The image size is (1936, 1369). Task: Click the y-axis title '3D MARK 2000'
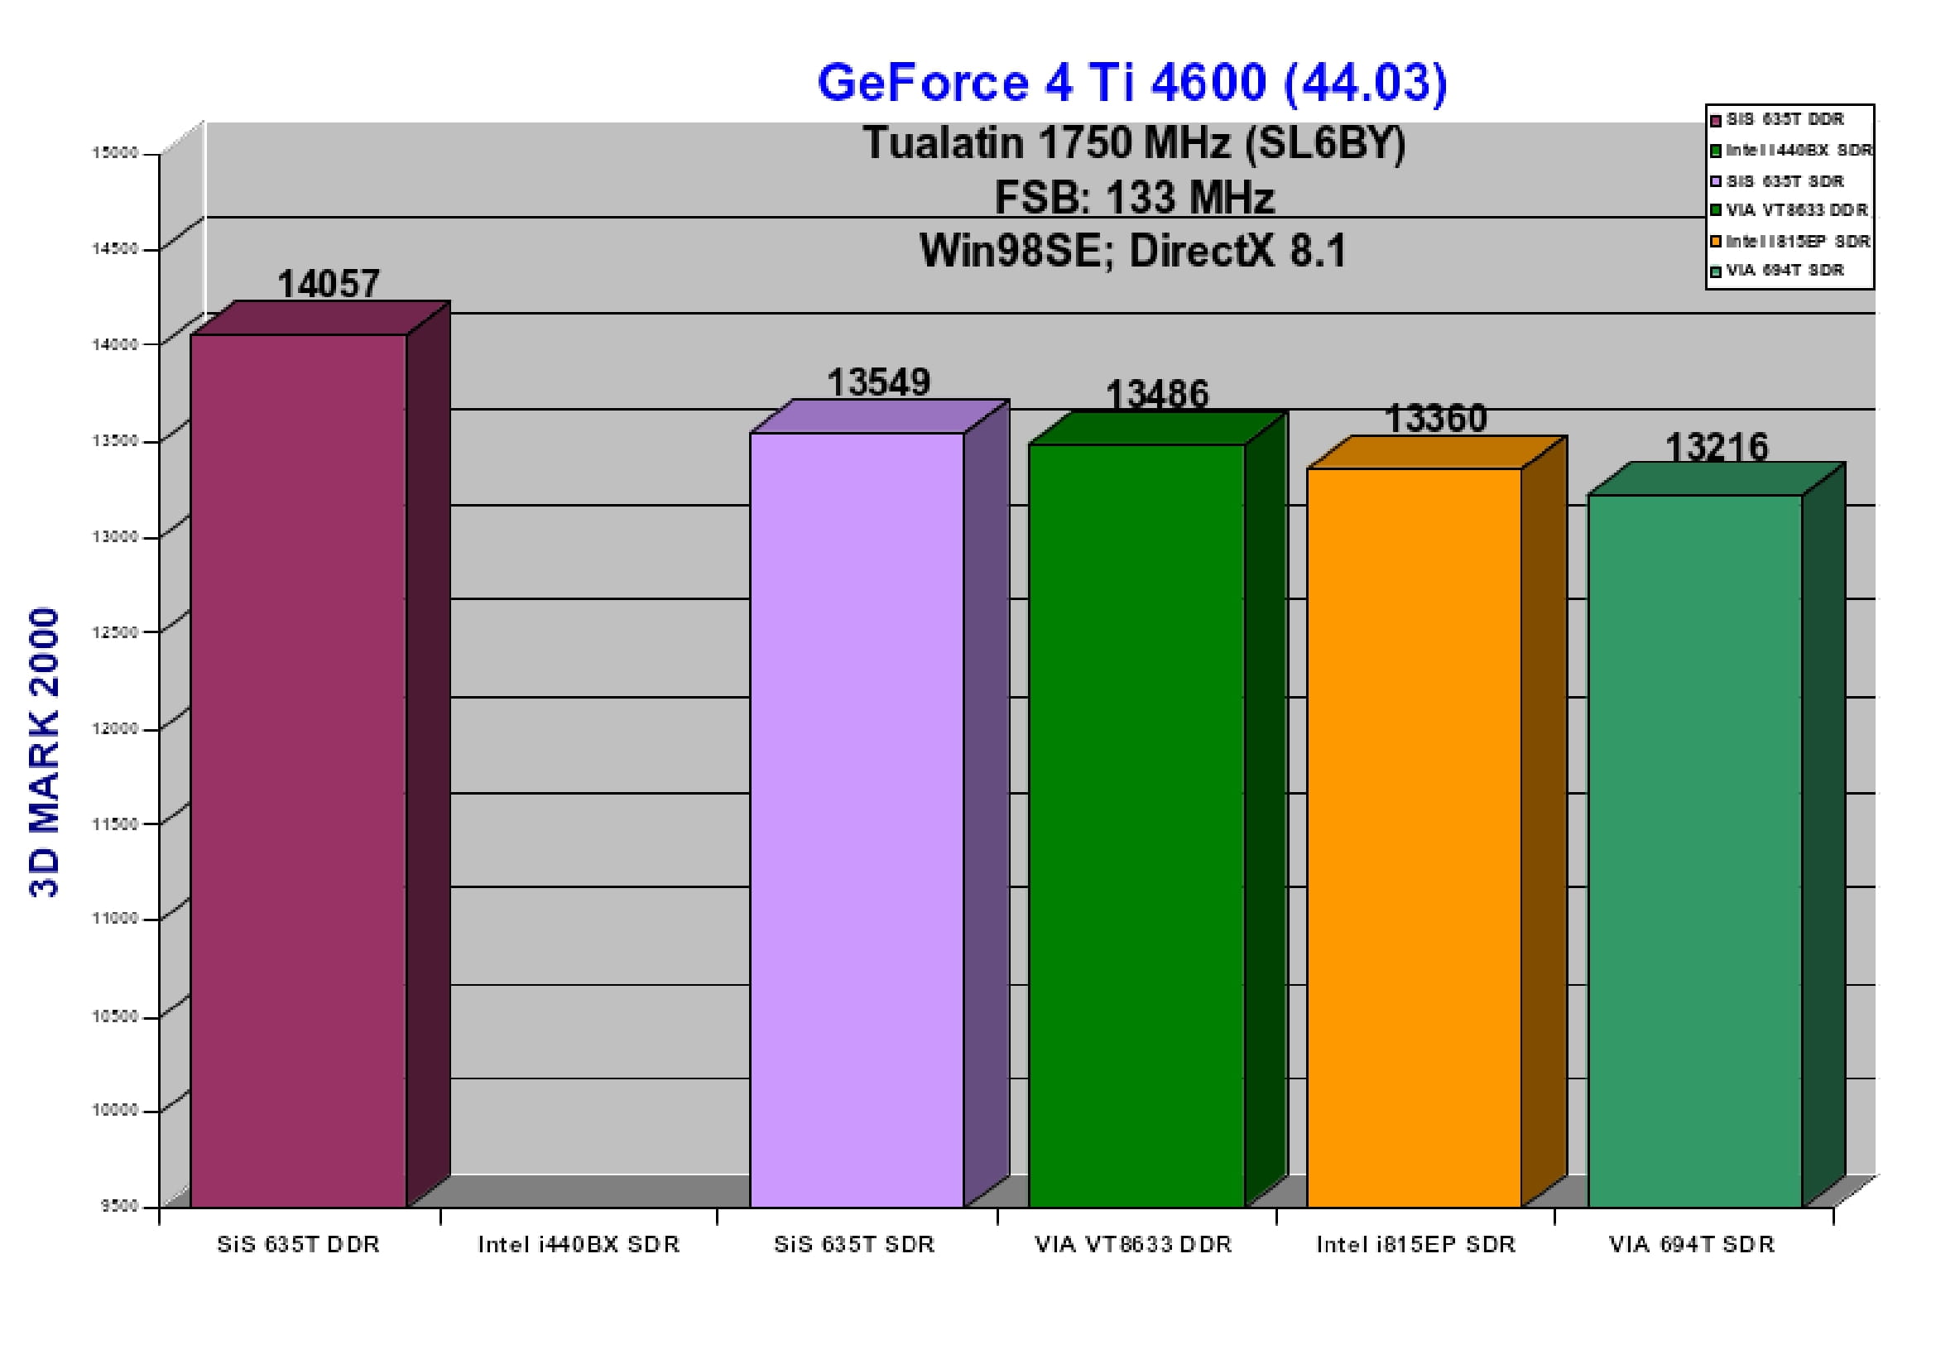[45, 752]
